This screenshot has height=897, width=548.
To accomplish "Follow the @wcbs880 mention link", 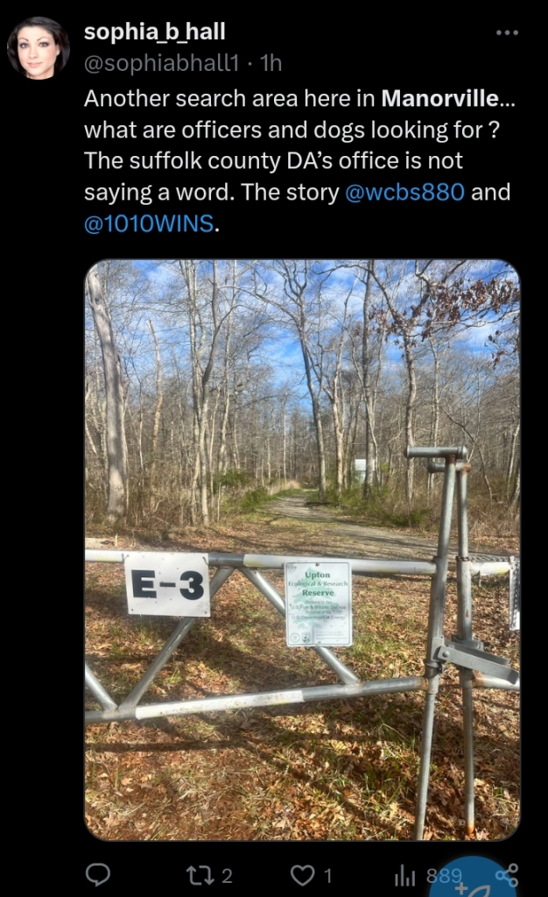I will click(x=404, y=192).
